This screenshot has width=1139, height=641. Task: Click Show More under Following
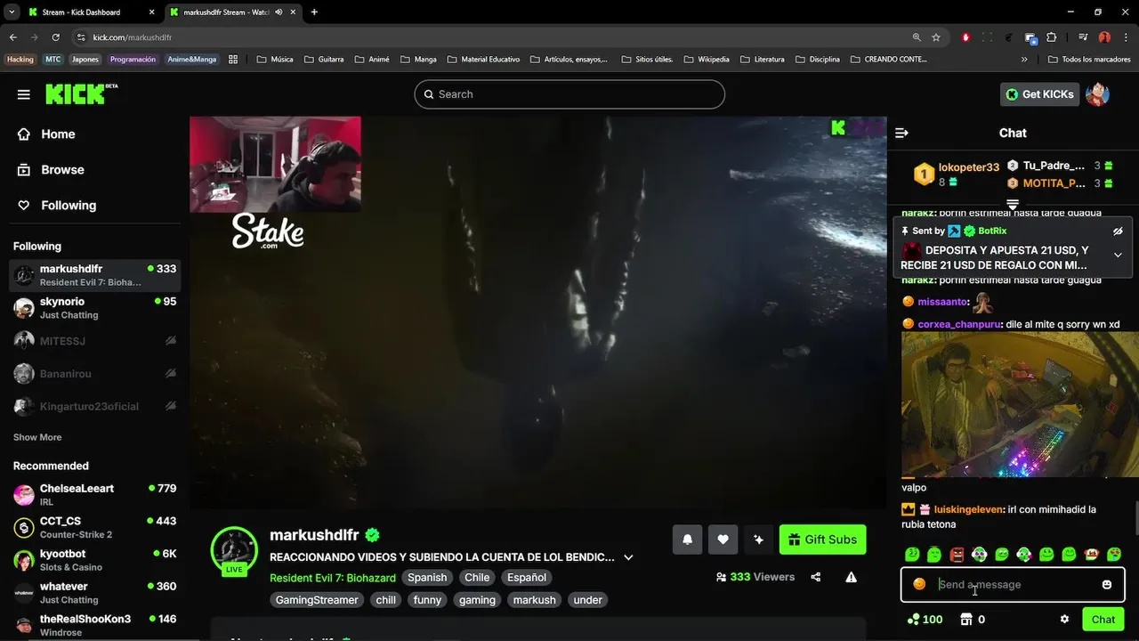(x=37, y=437)
